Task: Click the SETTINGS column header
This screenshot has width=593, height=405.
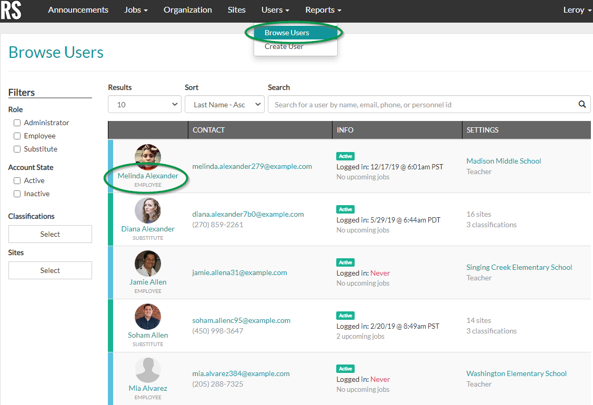Action: 483,130
